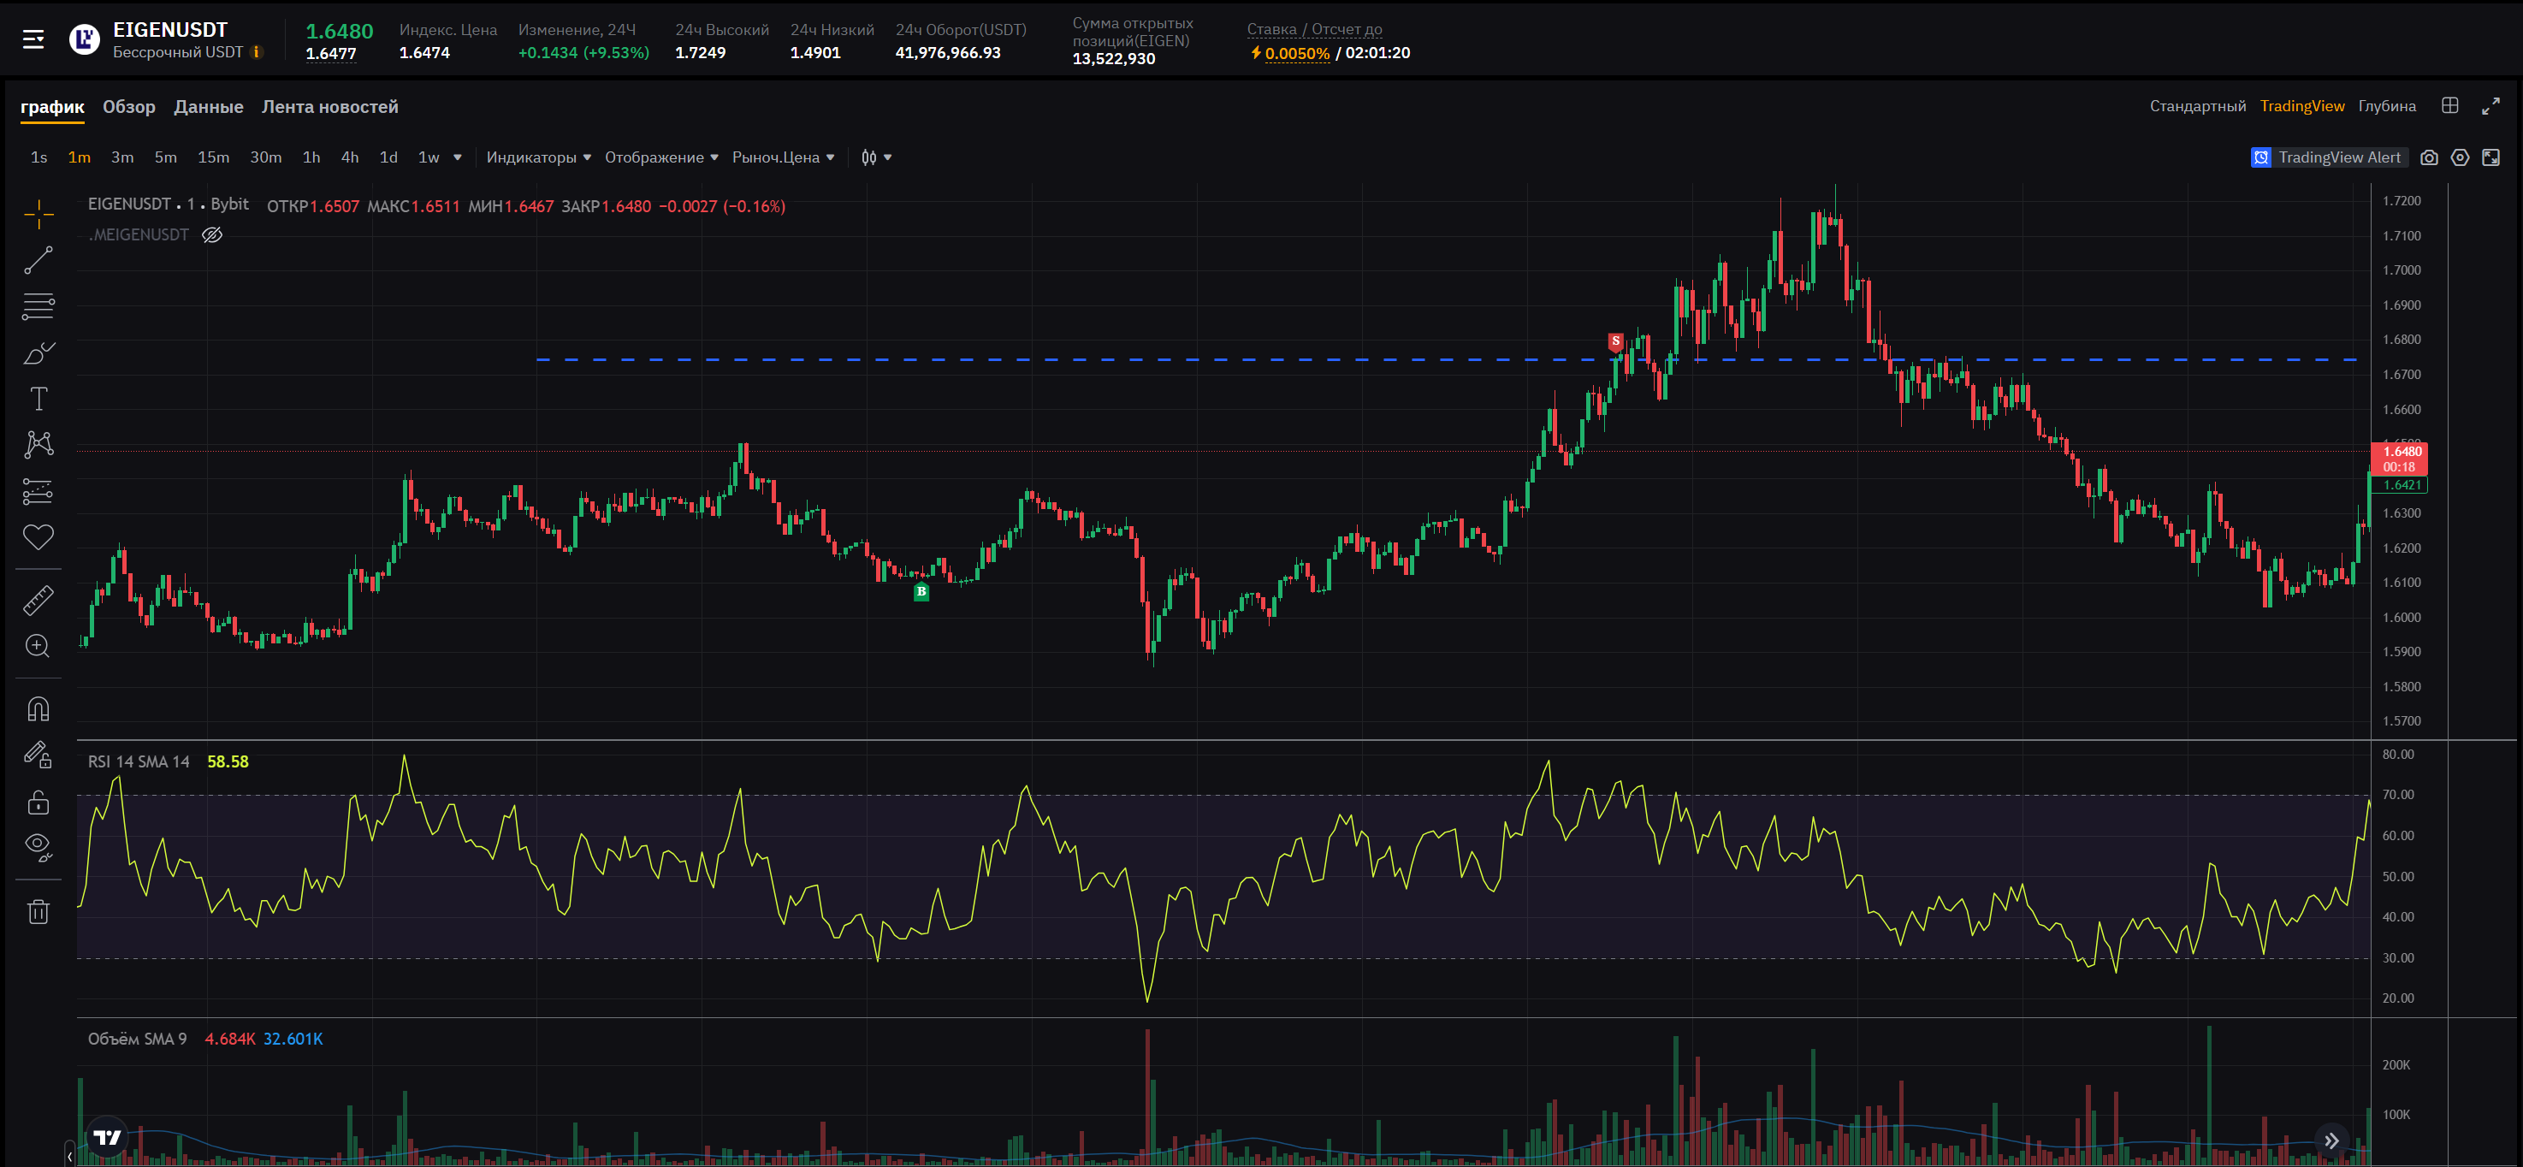
Task: Select the trend line drawing tool
Action: [38, 261]
